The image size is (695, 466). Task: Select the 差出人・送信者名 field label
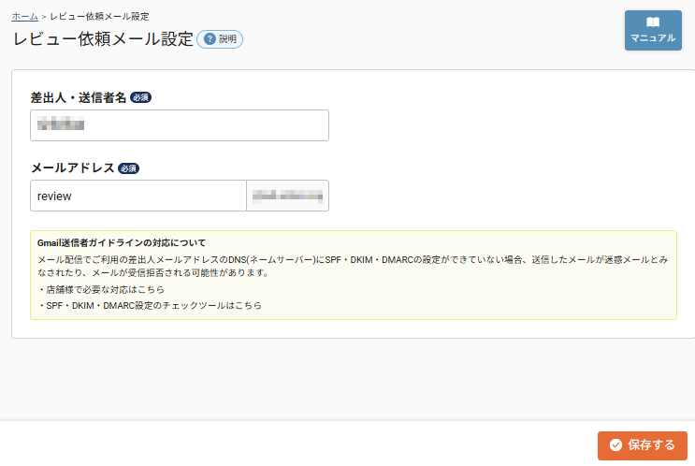click(79, 97)
